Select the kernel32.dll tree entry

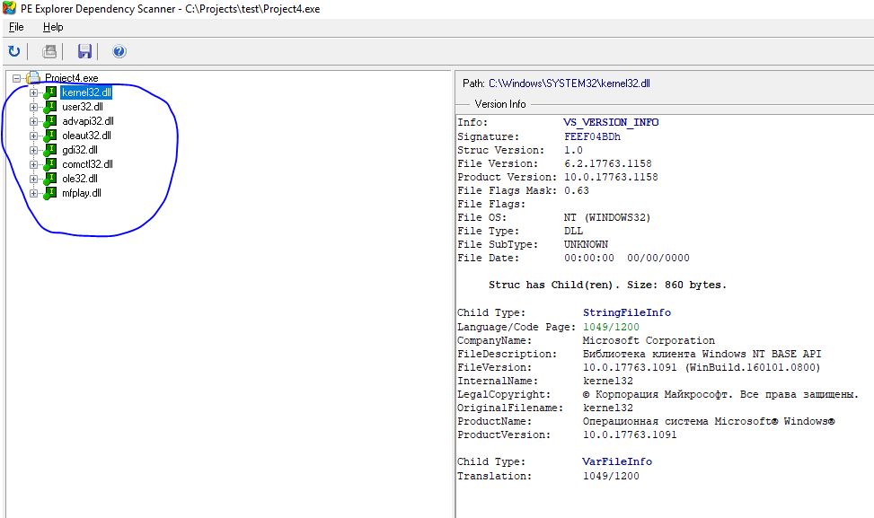pyautogui.click(x=87, y=92)
